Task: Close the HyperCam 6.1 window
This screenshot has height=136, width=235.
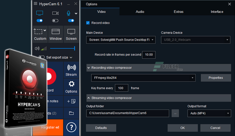Action: pyautogui.click(x=76, y=4)
